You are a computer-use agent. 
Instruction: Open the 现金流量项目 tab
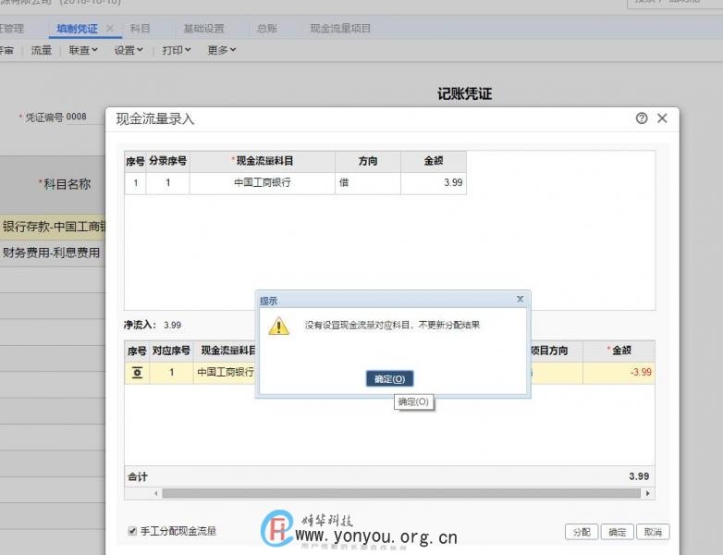(340, 29)
